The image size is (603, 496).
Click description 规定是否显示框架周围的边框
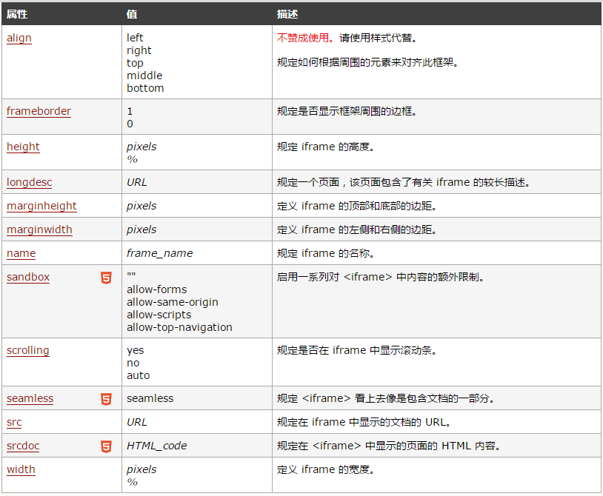pyautogui.click(x=347, y=112)
